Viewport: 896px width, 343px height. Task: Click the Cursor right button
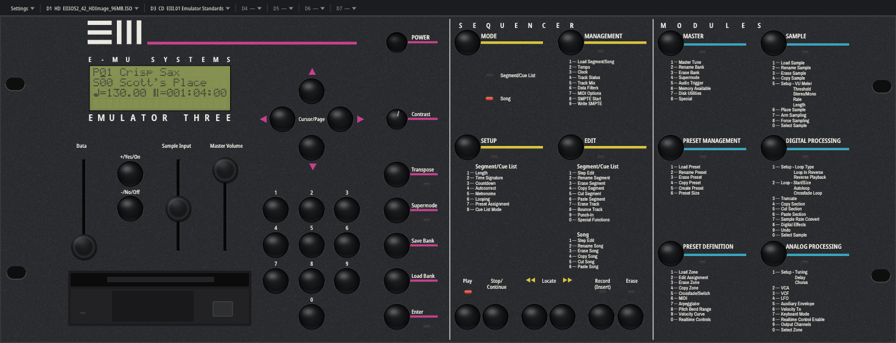[340, 119]
